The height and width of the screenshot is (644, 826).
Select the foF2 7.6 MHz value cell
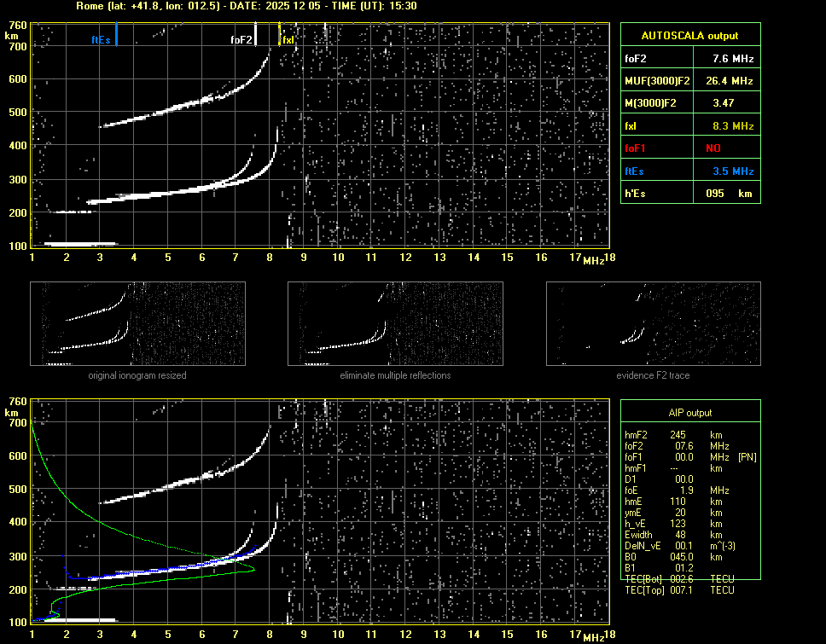click(732, 59)
